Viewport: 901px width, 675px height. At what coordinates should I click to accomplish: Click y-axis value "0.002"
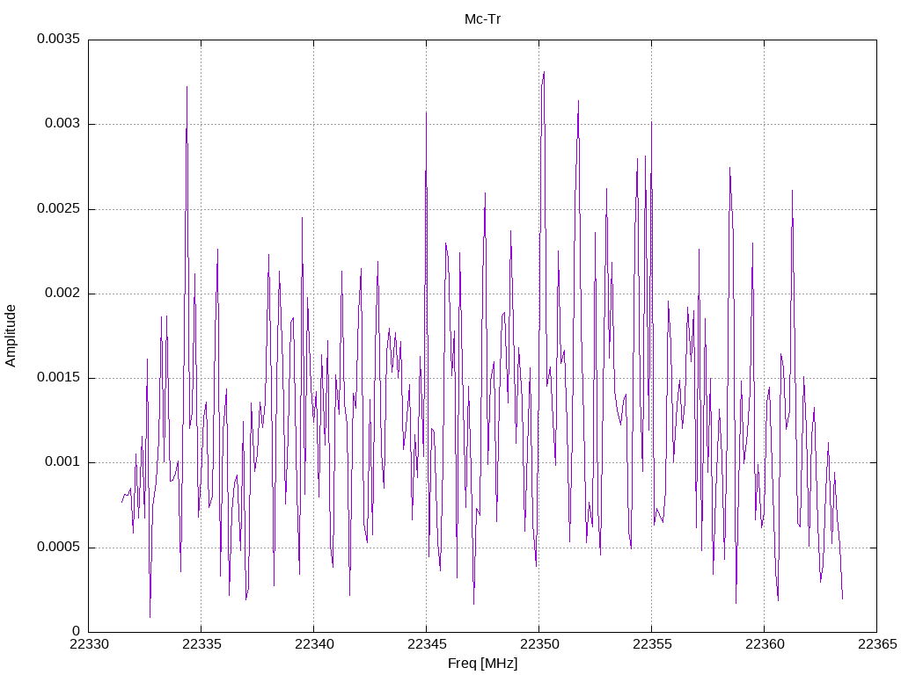[x=62, y=293]
